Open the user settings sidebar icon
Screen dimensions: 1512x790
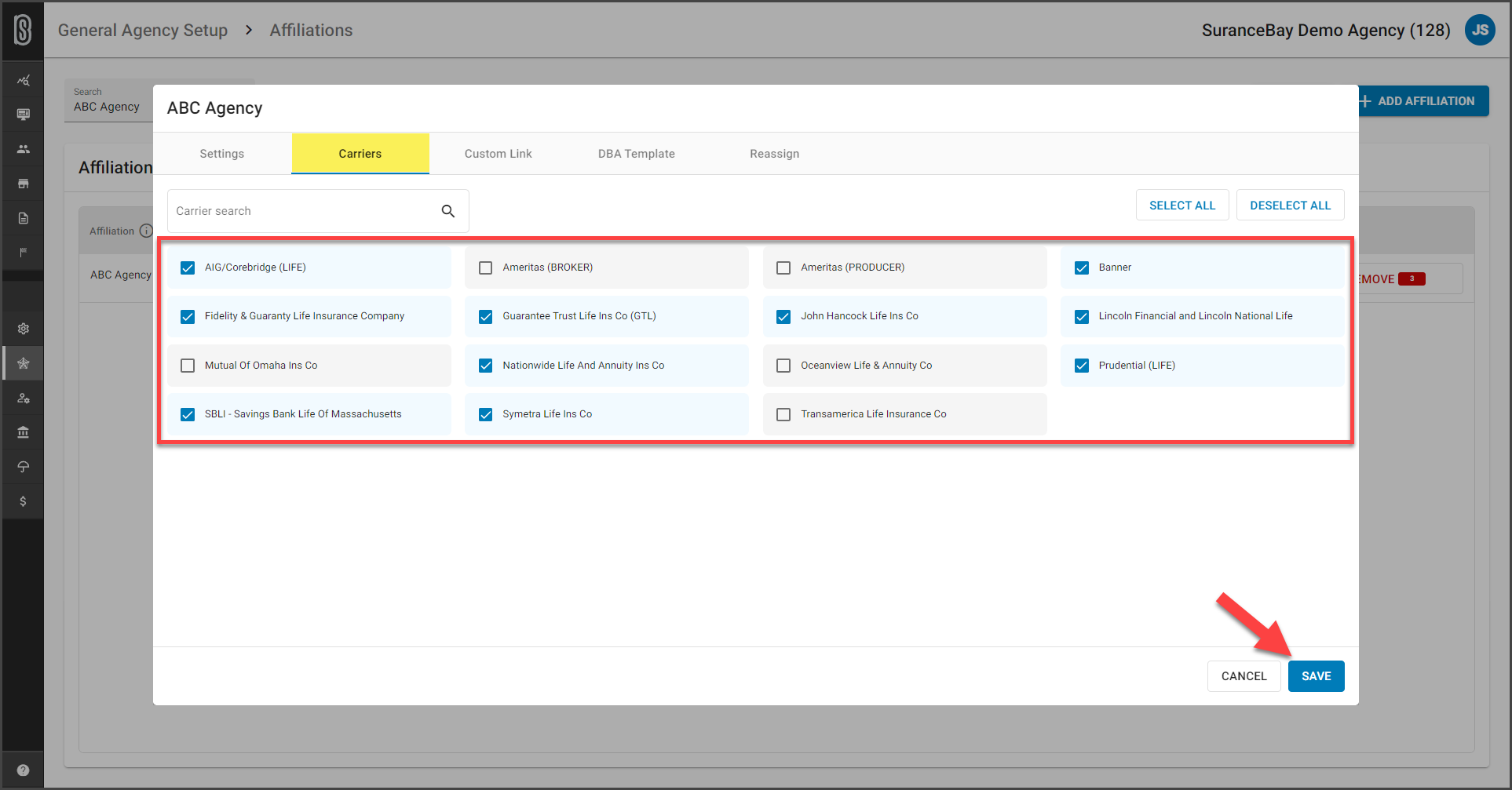coord(24,398)
